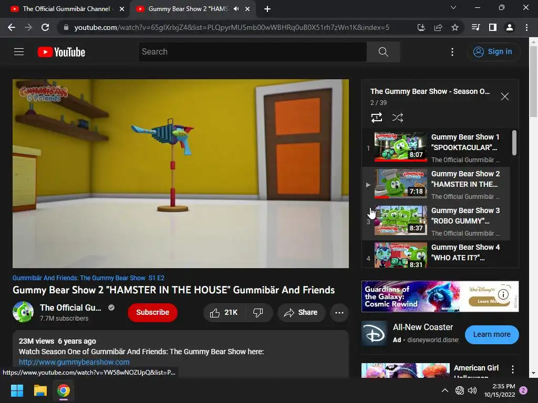Open options menu for American Girl video
This screenshot has height=403, width=538.
pos(513,369)
